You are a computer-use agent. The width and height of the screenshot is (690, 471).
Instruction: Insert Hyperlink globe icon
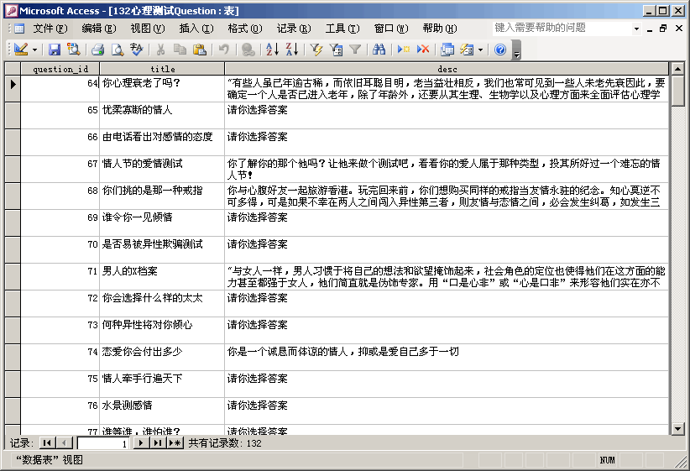248,50
